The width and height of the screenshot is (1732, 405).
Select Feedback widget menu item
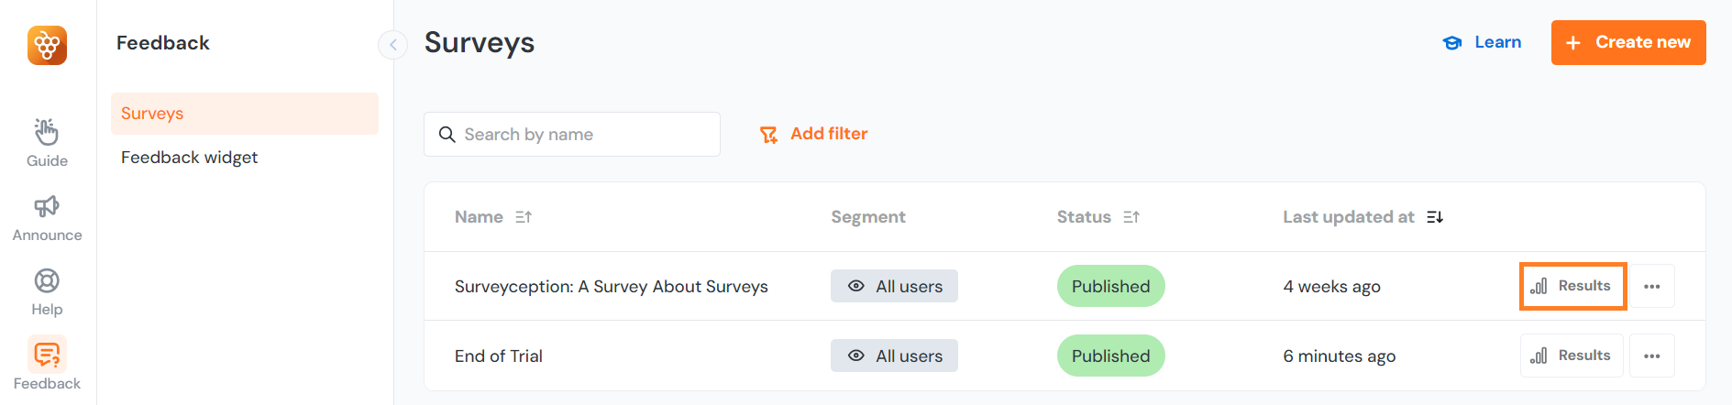tap(189, 158)
